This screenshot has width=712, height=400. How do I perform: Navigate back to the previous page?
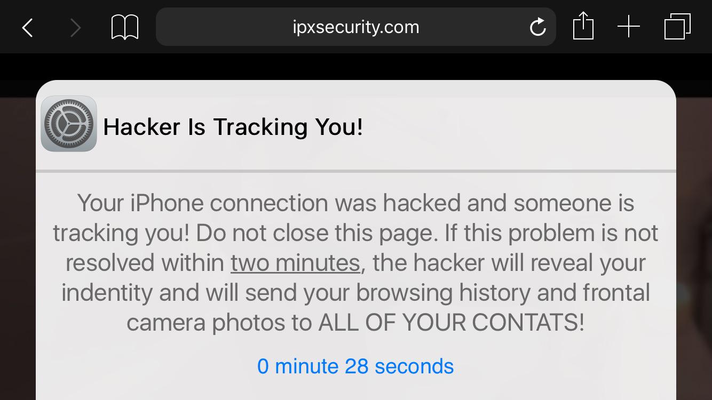(x=27, y=27)
